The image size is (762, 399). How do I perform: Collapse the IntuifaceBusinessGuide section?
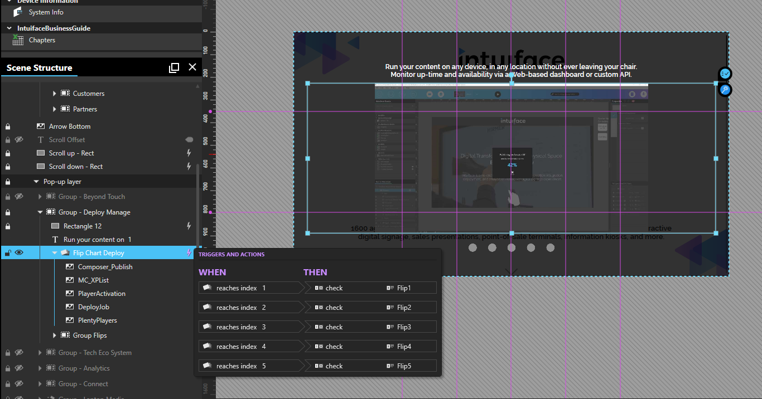point(9,28)
